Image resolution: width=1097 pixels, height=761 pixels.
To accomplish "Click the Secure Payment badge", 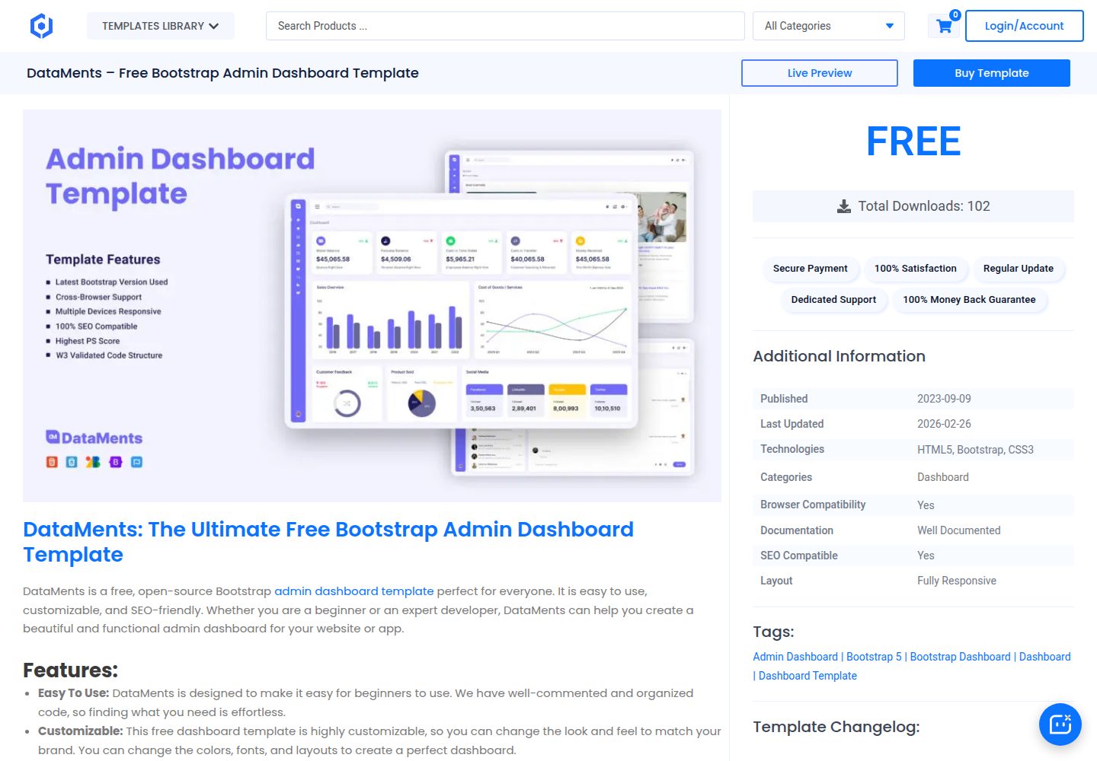I will [811, 269].
